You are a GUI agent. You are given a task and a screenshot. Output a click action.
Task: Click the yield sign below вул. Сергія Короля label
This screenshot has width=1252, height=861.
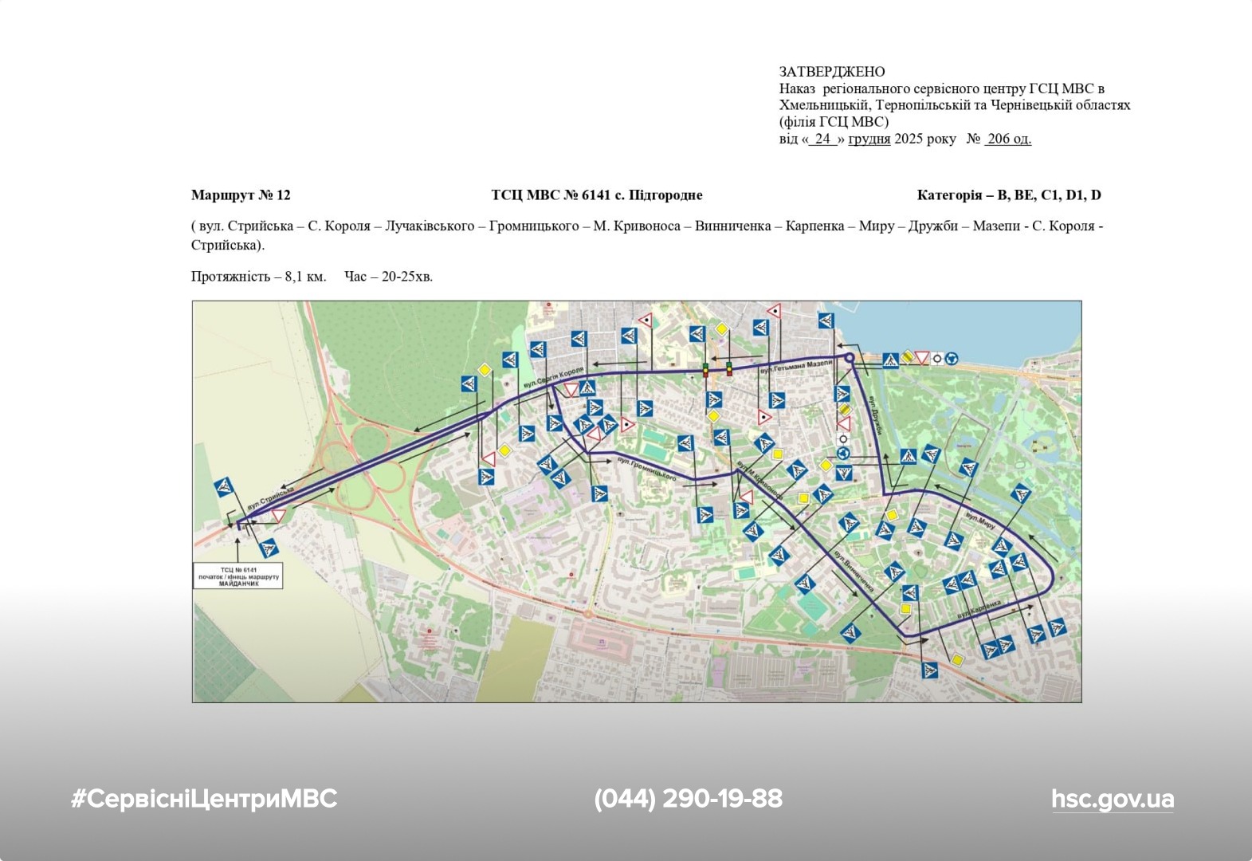tap(571, 389)
